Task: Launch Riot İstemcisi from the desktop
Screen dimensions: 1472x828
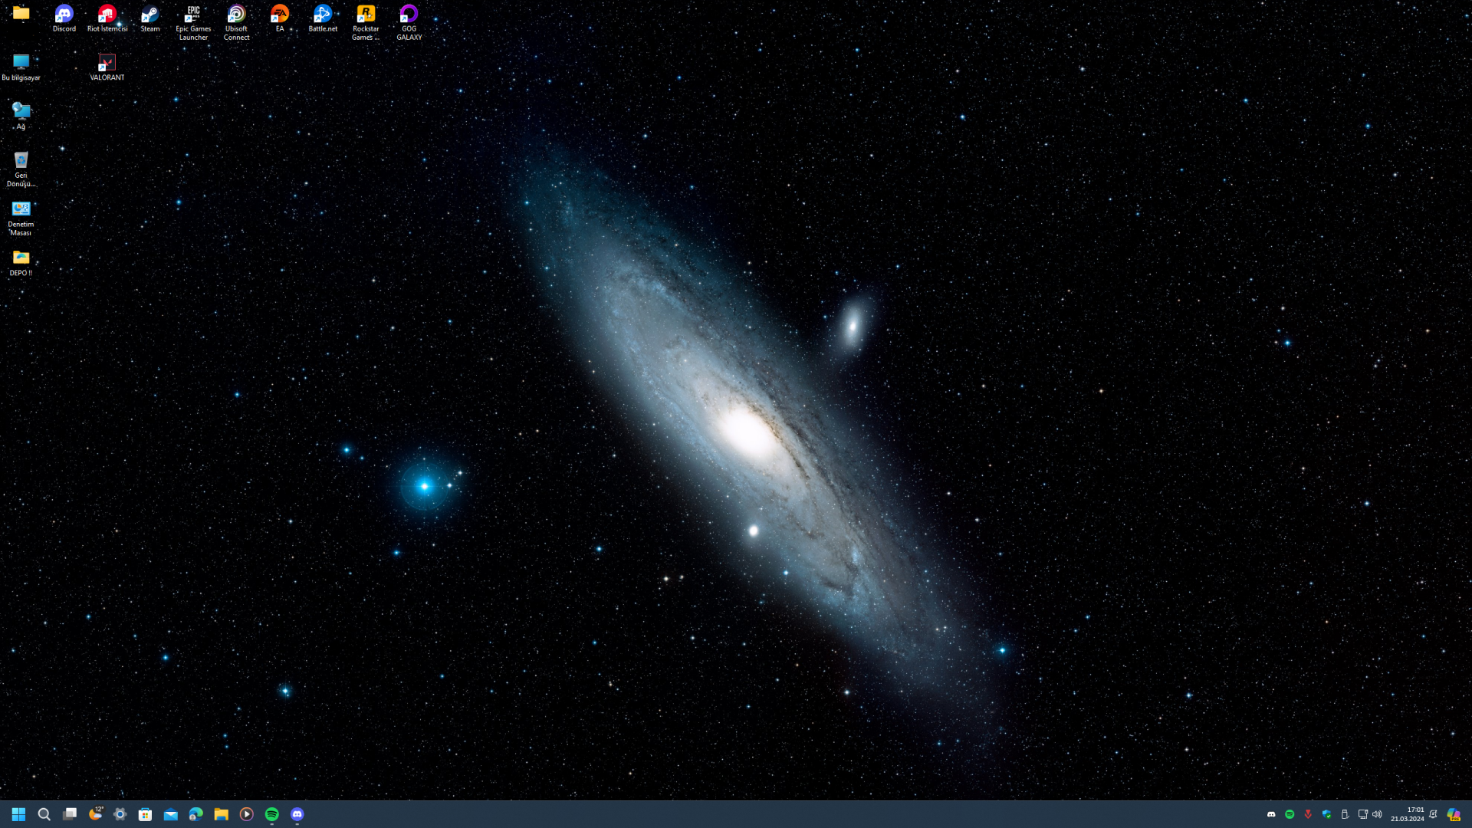Action: pos(107,15)
